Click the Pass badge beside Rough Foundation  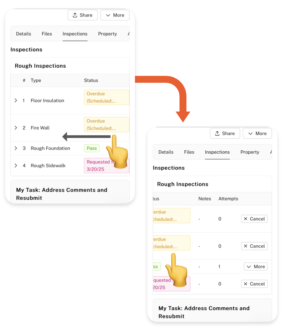pyautogui.click(x=92, y=148)
